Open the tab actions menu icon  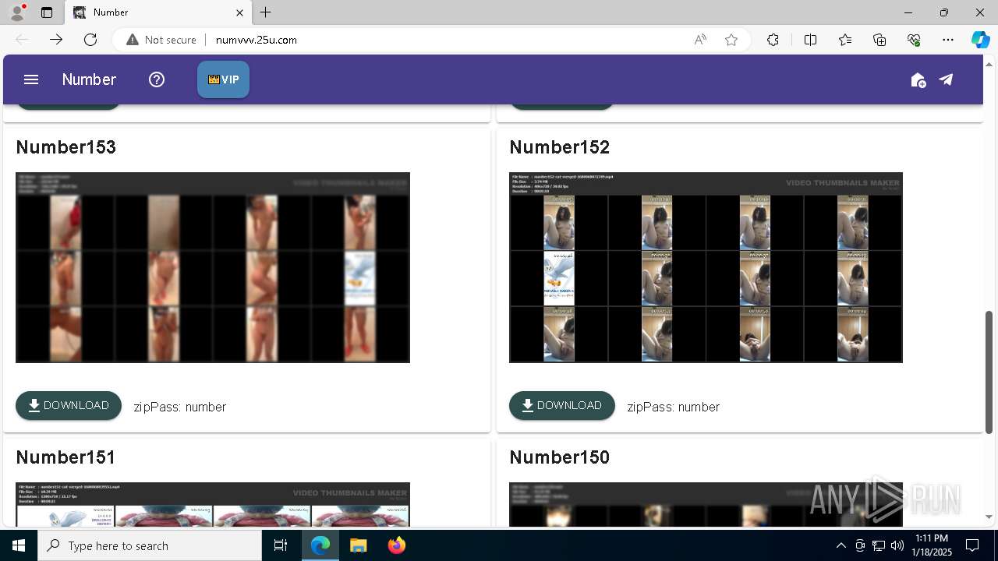(x=47, y=12)
